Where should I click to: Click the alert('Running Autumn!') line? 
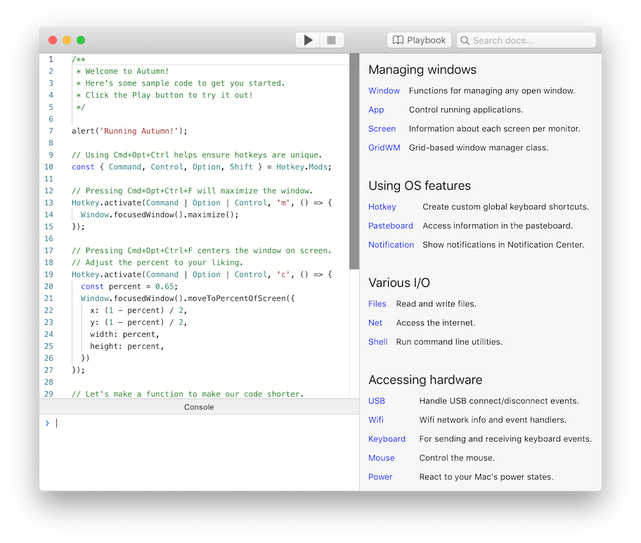129,131
